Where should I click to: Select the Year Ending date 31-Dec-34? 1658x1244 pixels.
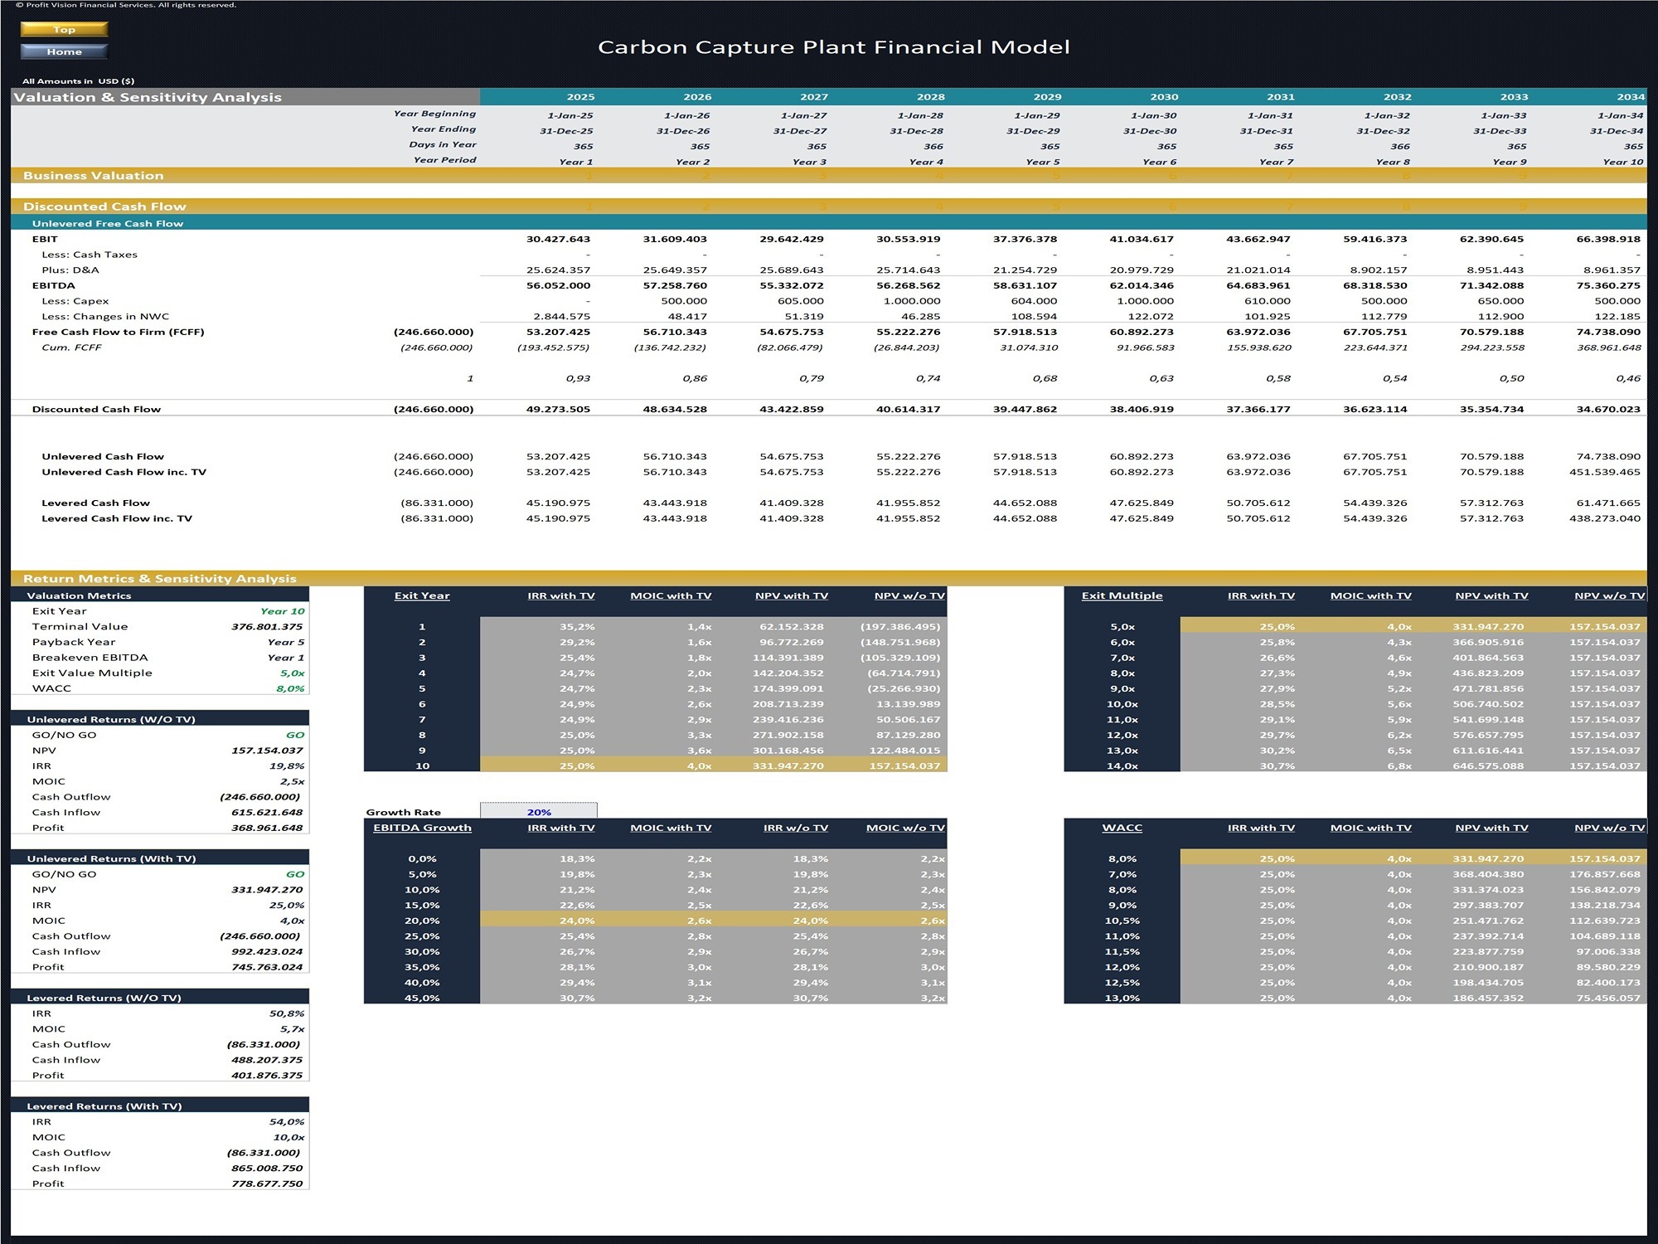(x=1617, y=131)
